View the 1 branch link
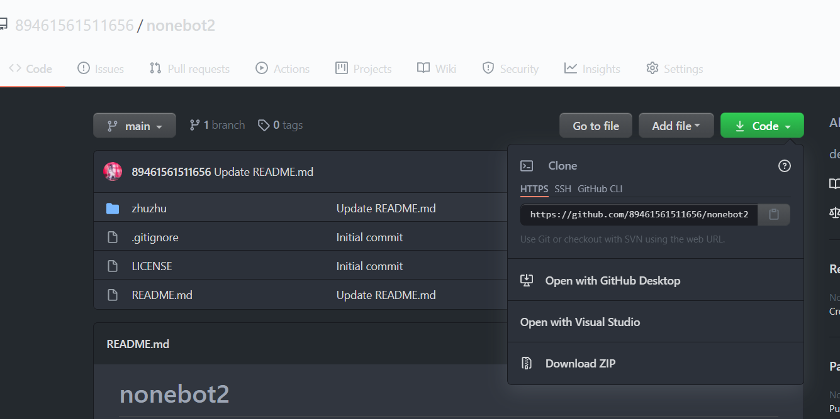 tap(217, 125)
